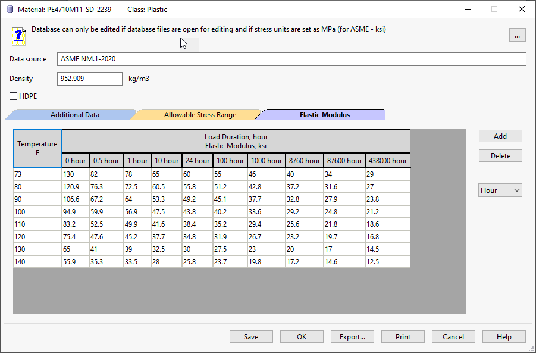Switch to the Additional Data tab
536x353 pixels.
point(74,115)
